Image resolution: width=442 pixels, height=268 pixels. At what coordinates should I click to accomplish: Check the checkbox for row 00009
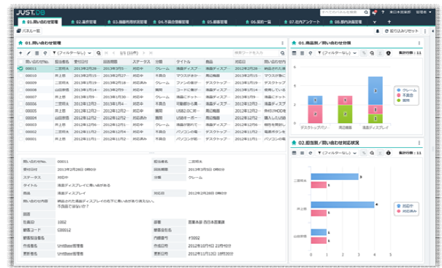coord(21,83)
